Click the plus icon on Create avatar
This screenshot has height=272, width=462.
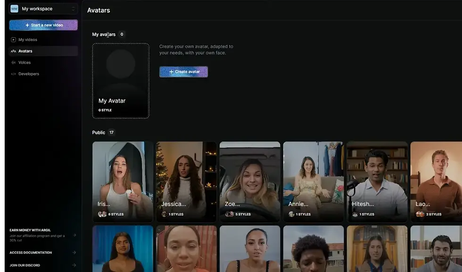coord(171,72)
